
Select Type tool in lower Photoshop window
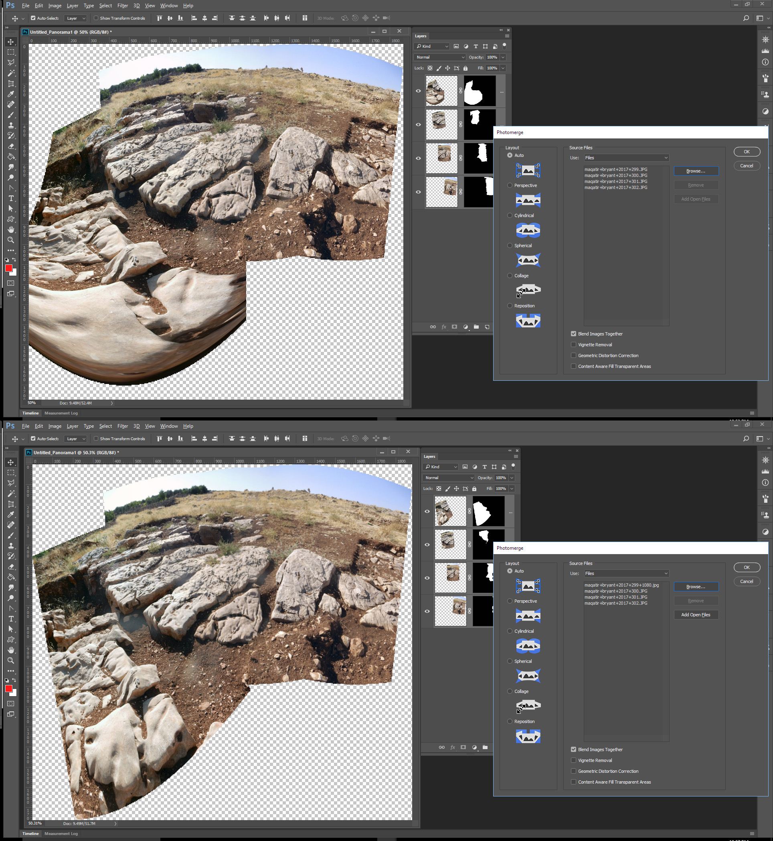(x=11, y=619)
